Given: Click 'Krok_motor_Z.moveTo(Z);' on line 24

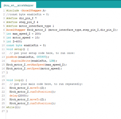Looking at the screenshot, I should 28,100.
